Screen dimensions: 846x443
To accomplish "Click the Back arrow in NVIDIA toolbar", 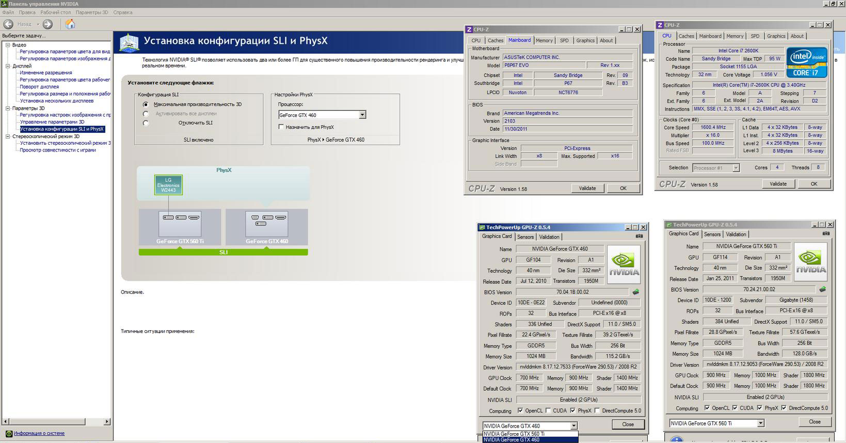I will coord(8,24).
